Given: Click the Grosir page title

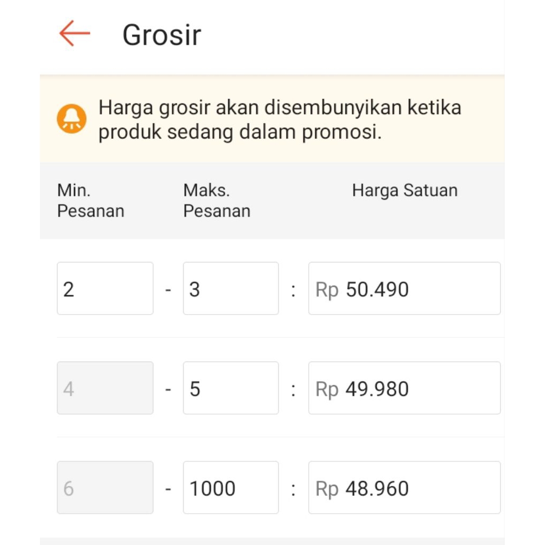Looking at the screenshot, I should pyautogui.click(x=162, y=35).
